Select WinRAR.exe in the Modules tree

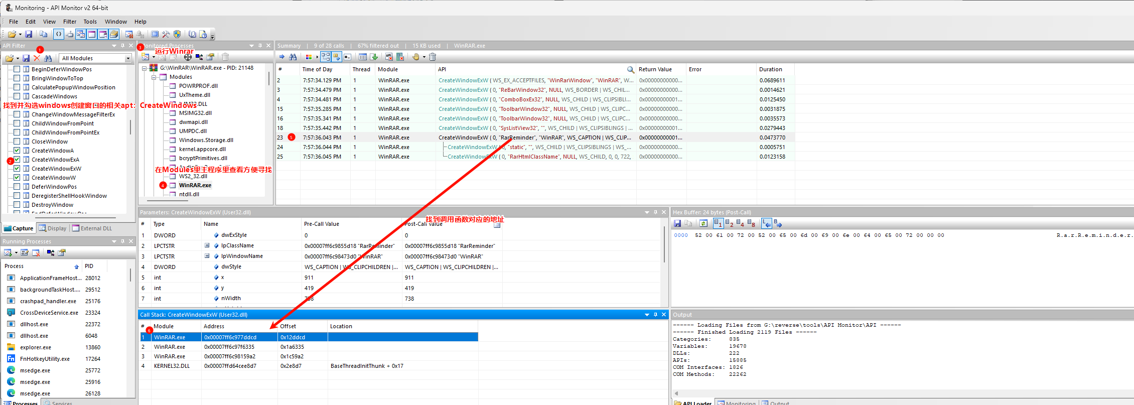tap(195, 185)
